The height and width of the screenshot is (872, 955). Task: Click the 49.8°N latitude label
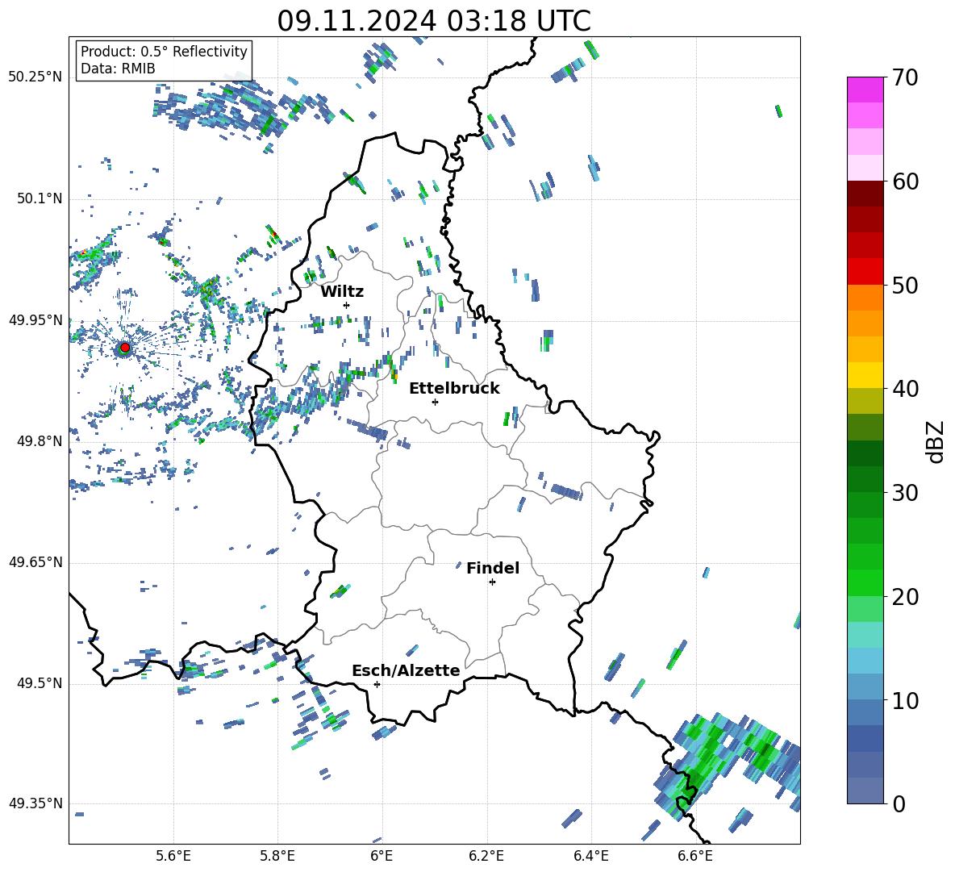click(x=40, y=441)
